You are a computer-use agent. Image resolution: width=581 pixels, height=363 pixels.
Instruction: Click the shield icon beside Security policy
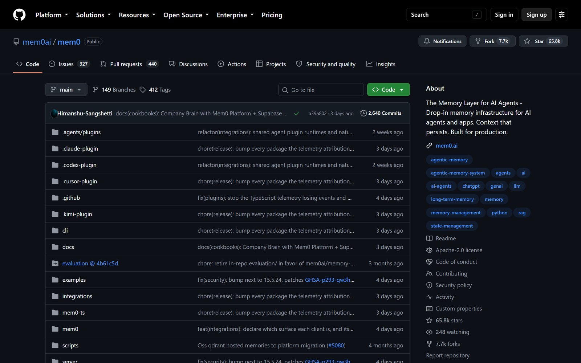point(429,285)
